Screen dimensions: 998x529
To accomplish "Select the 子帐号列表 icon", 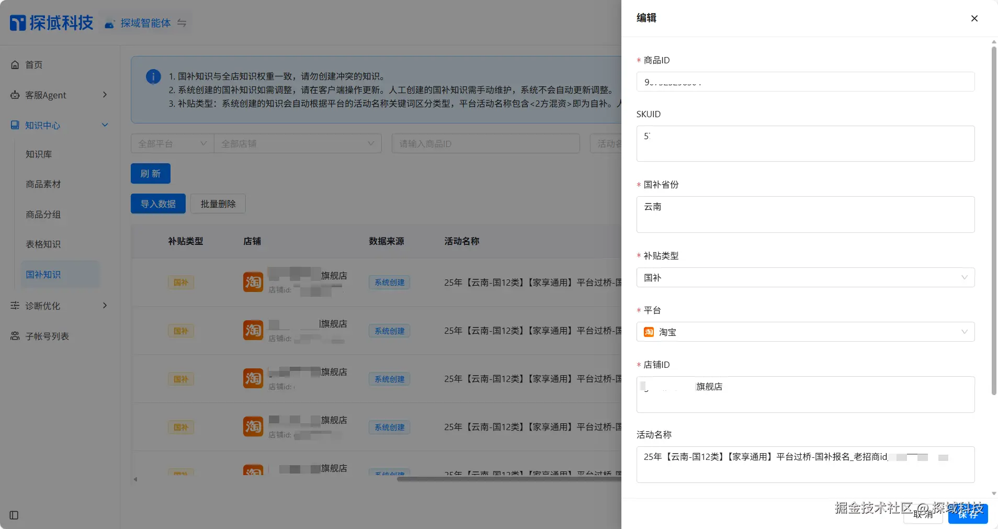I will [15, 336].
